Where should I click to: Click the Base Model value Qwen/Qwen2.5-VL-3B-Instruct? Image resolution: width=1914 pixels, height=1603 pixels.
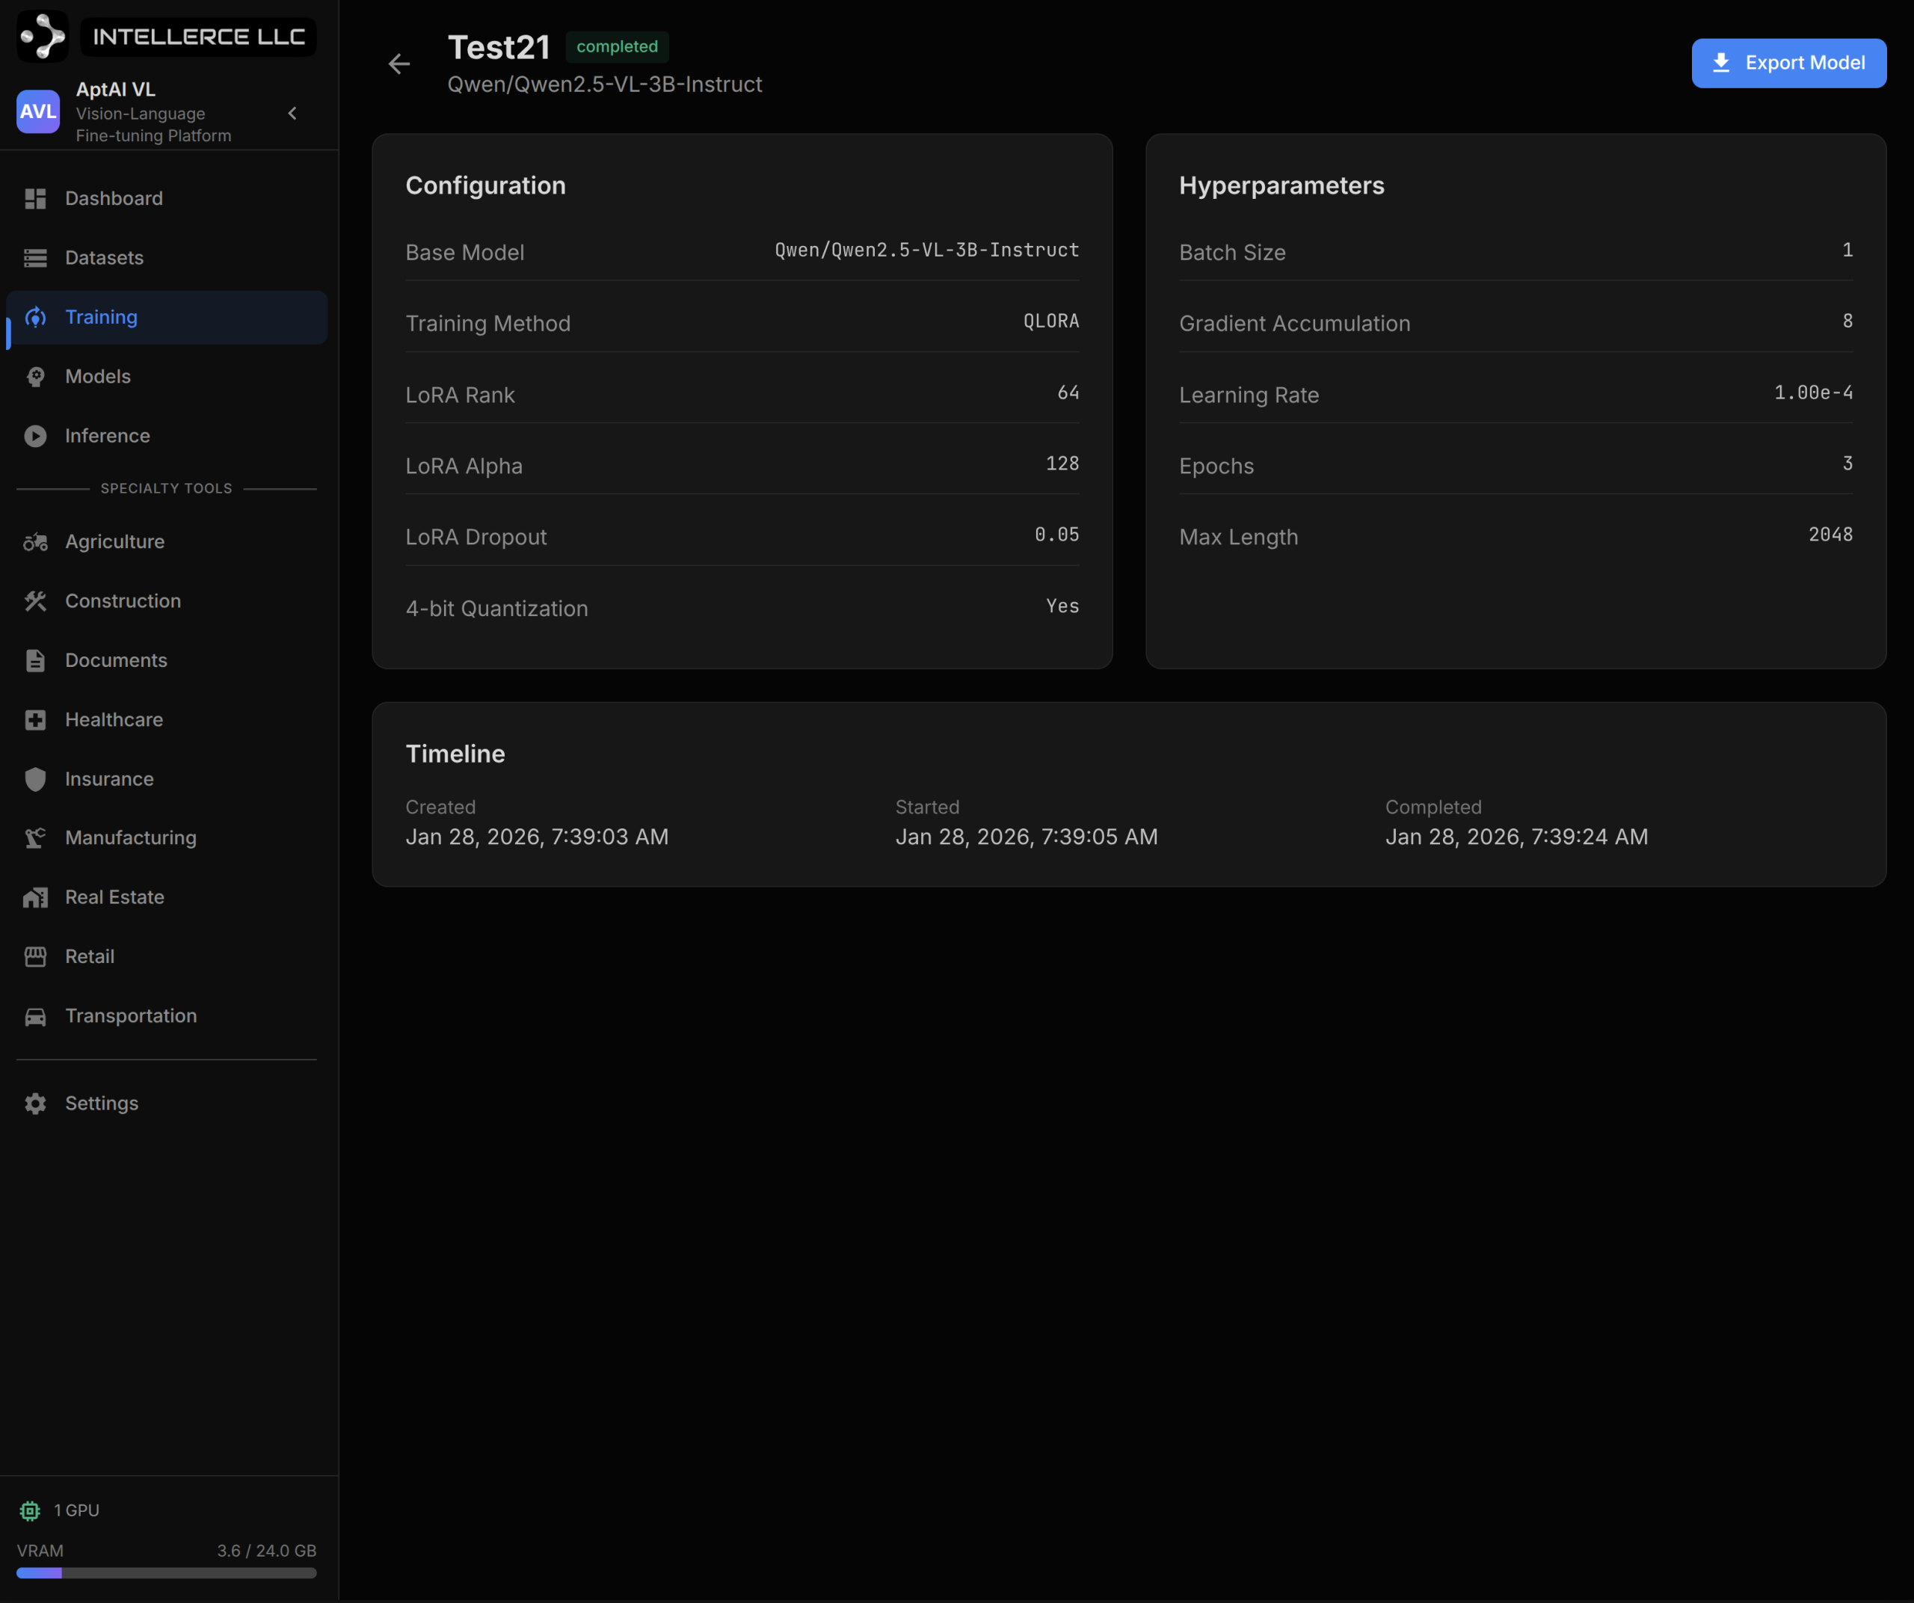tap(927, 250)
